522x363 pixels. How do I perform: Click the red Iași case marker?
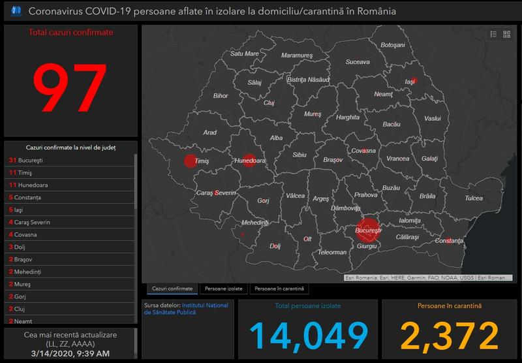[x=414, y=80]
